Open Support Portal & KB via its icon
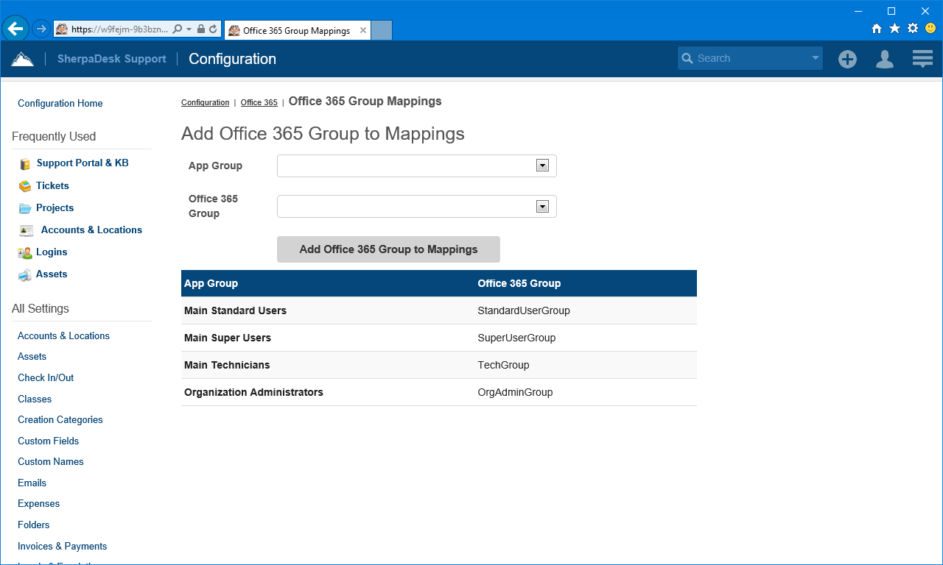 (x=24, y=163)
